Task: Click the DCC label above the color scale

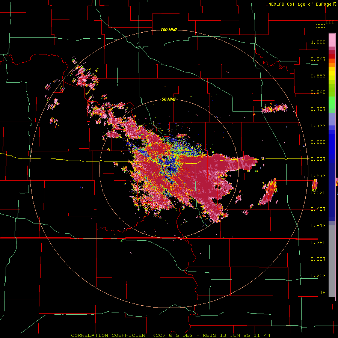Action: (x=330, y=23)
